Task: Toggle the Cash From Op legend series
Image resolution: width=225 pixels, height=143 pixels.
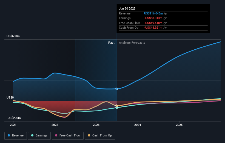Action: point(100,136)
